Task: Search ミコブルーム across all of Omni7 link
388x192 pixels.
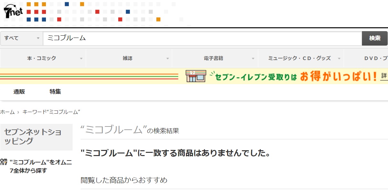Action: tap(41, 166)
